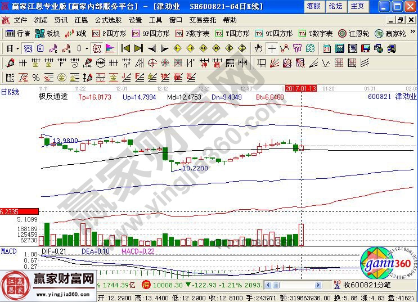
Task: Step chart left black arrow
Action: coord(151,48)
